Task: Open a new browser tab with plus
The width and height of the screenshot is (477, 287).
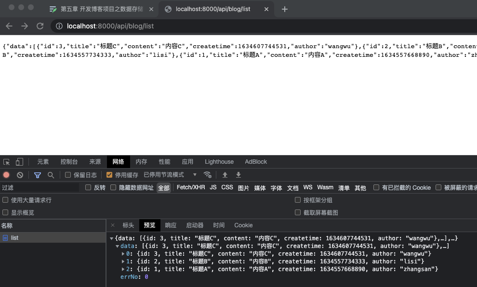Action: point(284,9)
